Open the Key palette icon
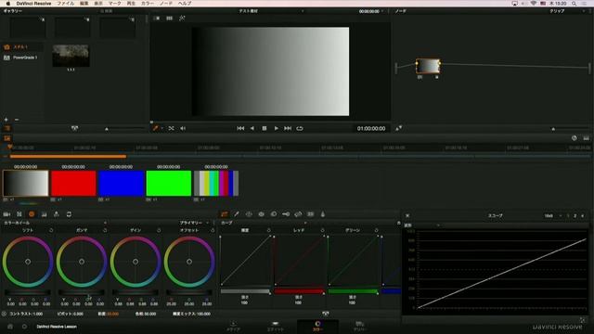594x334 pixels. (286, 214)
